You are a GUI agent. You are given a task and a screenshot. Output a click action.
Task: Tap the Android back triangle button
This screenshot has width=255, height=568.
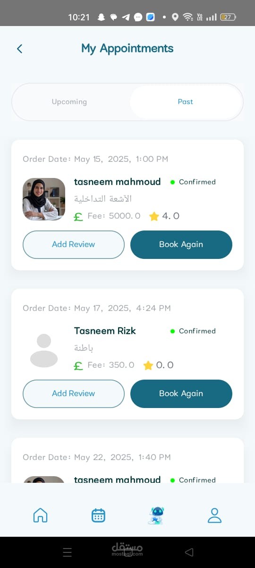click(x=189, y=552)
